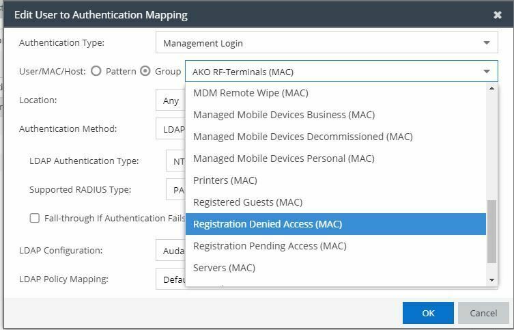This screenshot has width=514, height=330.
Task: Click the group list scrollbar thumb
Action: (x=491, y=231)
